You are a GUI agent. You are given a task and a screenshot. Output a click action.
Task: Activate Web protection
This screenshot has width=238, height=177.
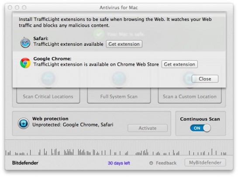(x=148, y=128)
